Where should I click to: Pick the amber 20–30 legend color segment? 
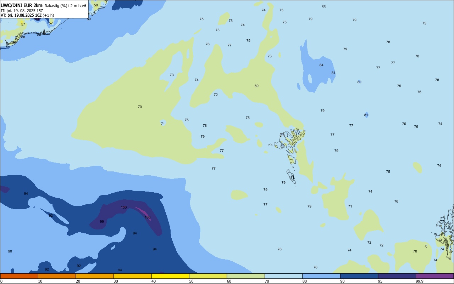[95, 276]
